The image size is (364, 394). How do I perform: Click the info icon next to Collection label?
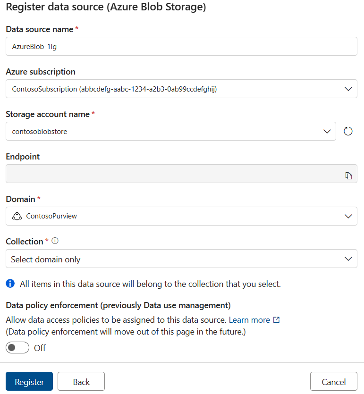coord(55,241)
